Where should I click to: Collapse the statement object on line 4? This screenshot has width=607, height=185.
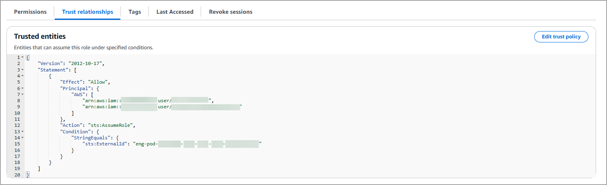tap(22, 76)
